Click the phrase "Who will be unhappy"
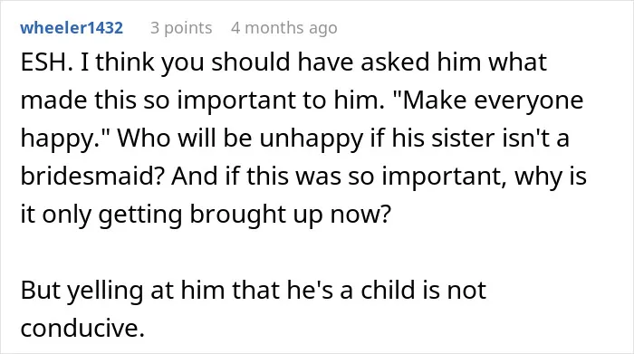 [240, 139]
